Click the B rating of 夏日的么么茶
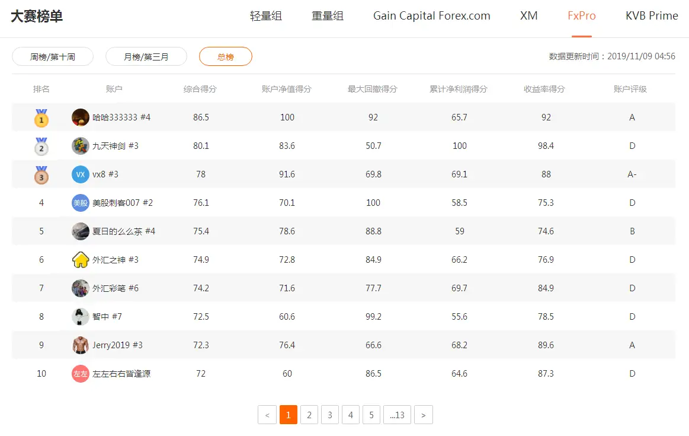689x436 pixels. [x=632, y=231]
